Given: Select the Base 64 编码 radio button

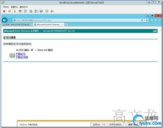Looking at the screenshot, I should pos(36,50).
